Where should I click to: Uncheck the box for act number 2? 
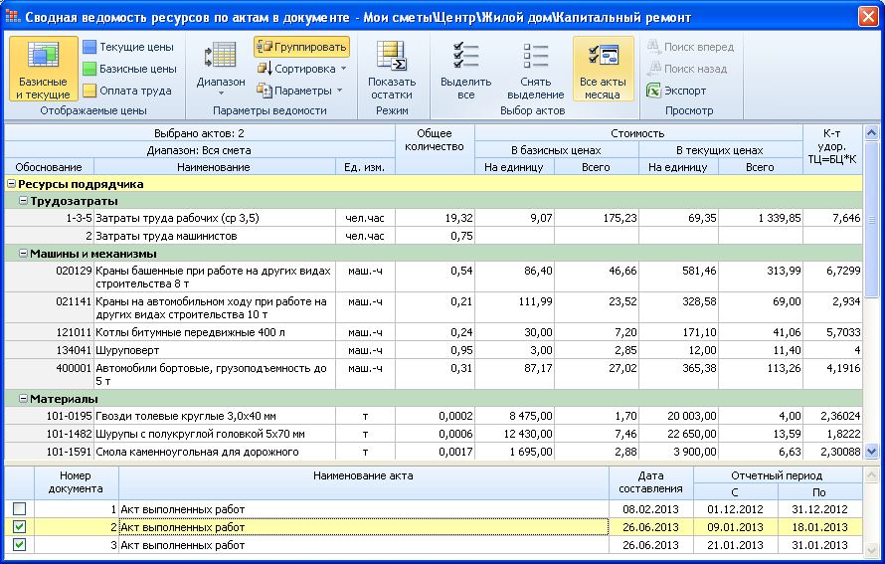(19, 527)
